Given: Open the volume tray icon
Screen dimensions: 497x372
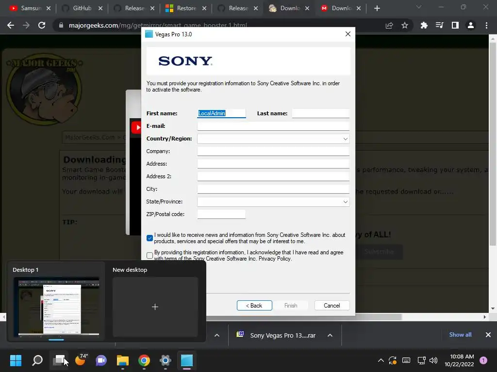Looking at the screenshot, I should (x=433, y=360).
